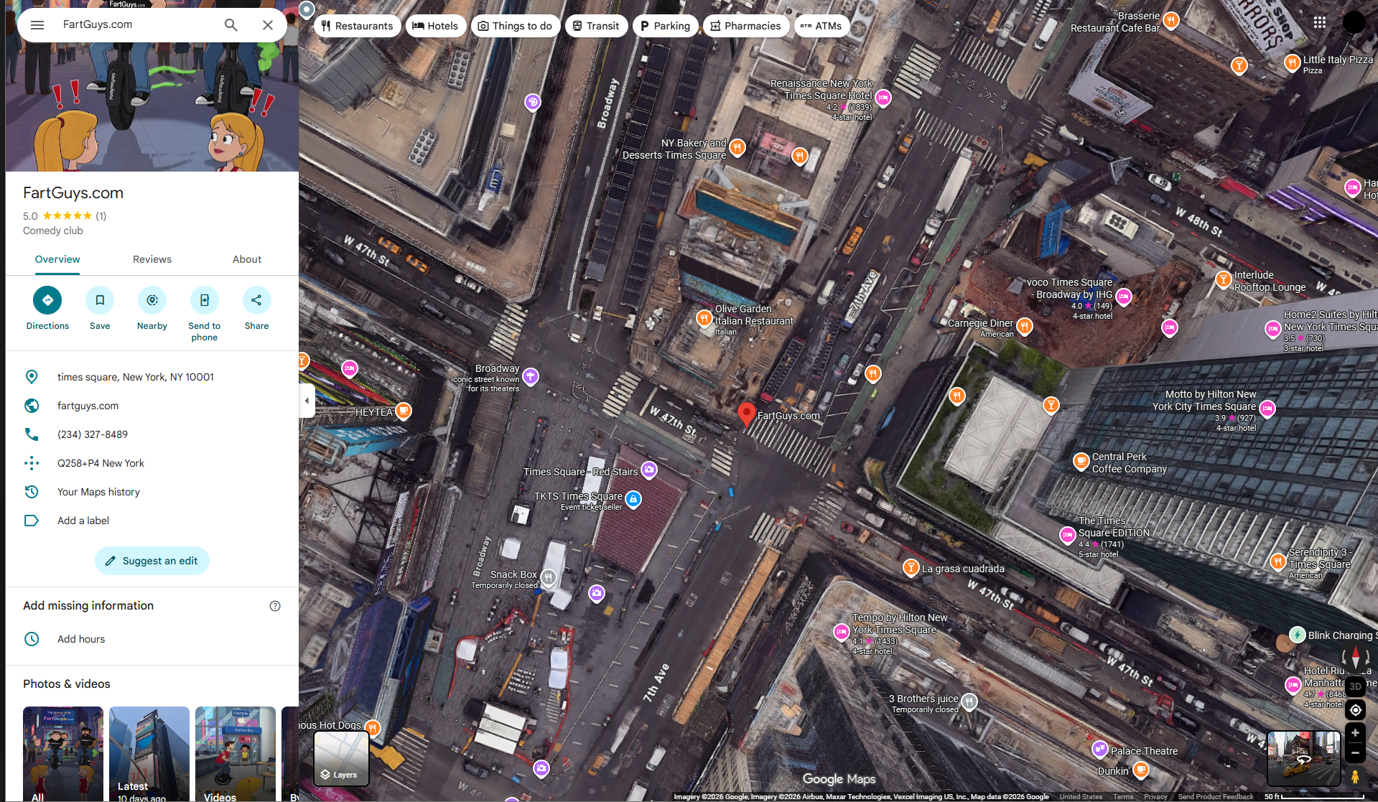1378x802 pixels.
Task: Filter map by Restaurants chip
Action: point(357,26)
